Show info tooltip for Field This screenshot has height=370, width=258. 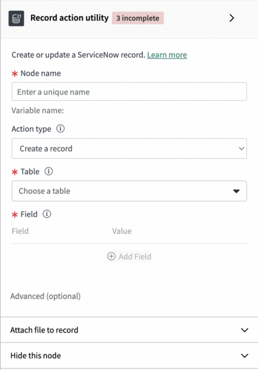click(47, 214)
